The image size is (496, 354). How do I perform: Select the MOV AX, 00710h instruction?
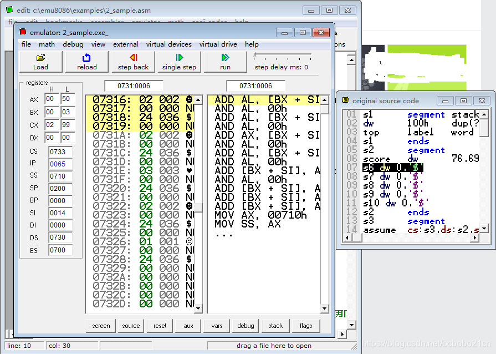pos(260,215)
